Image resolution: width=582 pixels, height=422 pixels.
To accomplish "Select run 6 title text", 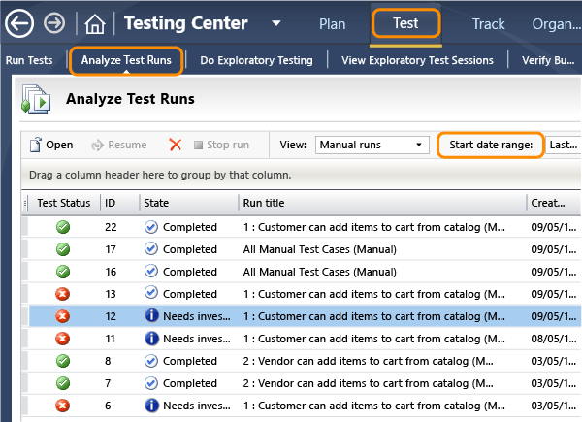I will [x=374, y=406].
